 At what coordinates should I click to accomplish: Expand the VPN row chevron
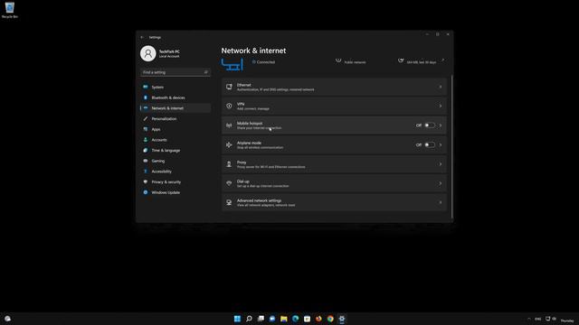[441, 107]
